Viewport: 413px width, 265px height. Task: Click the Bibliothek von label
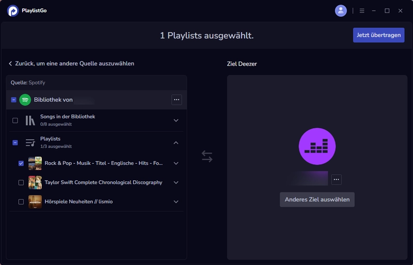53,100
